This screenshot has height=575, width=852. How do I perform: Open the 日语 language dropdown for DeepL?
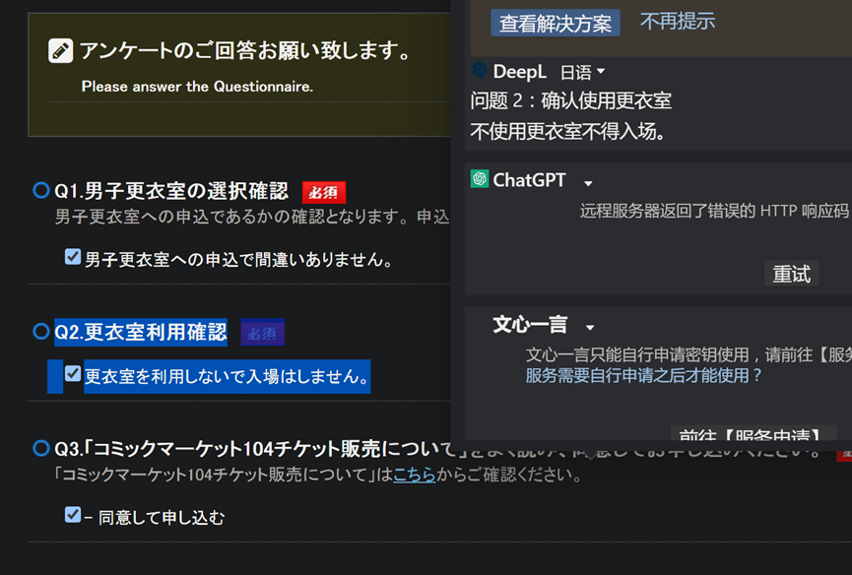[582, 72]
